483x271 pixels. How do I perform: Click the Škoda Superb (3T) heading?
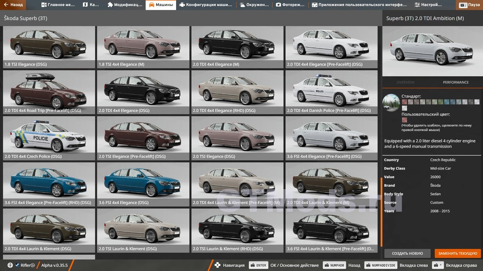[25, 18]
